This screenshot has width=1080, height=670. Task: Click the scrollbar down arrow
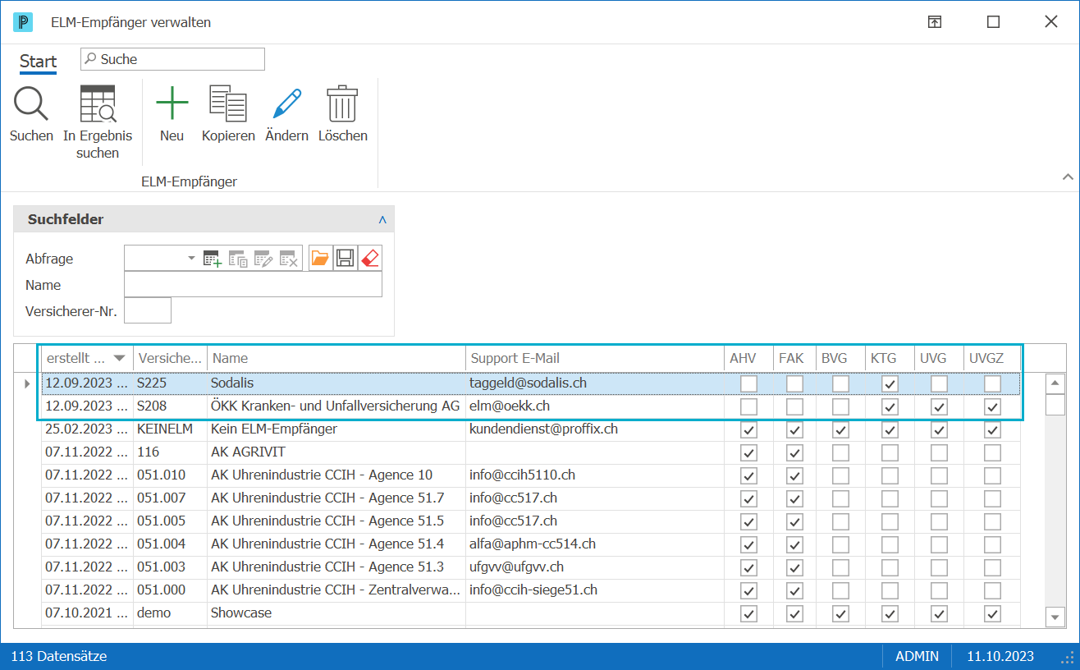coord(1055,617)
